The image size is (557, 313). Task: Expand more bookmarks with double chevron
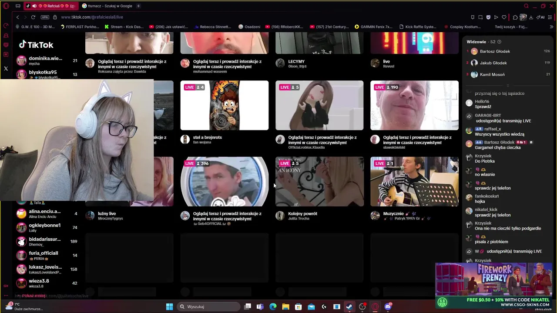(551, 27)
